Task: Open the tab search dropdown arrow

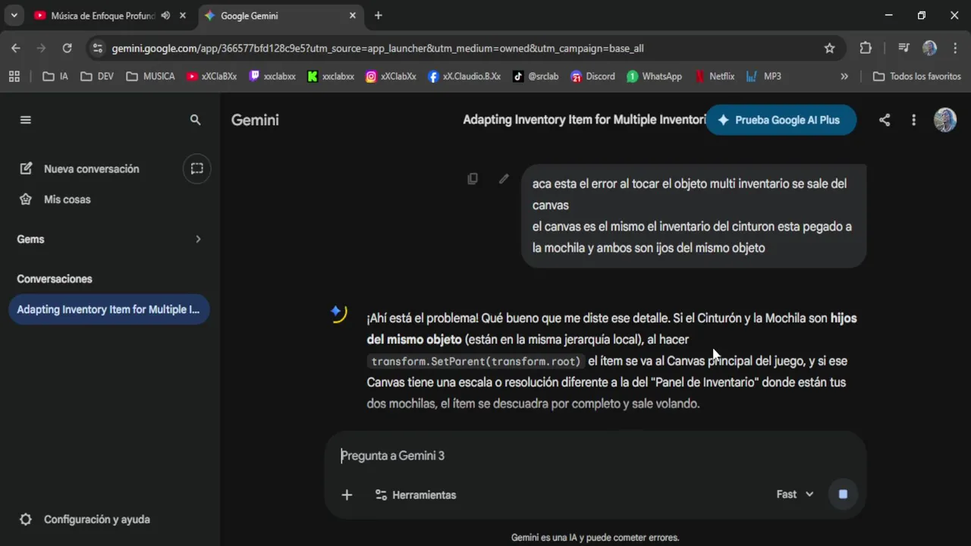Action: [x=14, y=15]
